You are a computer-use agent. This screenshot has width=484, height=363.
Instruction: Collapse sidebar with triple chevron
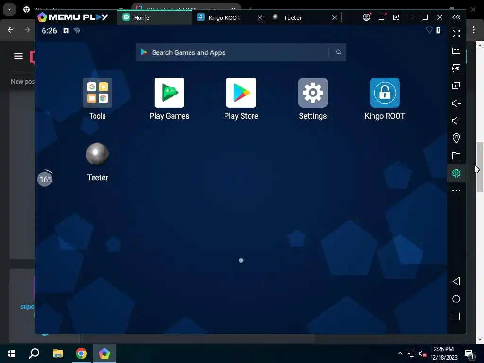tap(456, 17)
